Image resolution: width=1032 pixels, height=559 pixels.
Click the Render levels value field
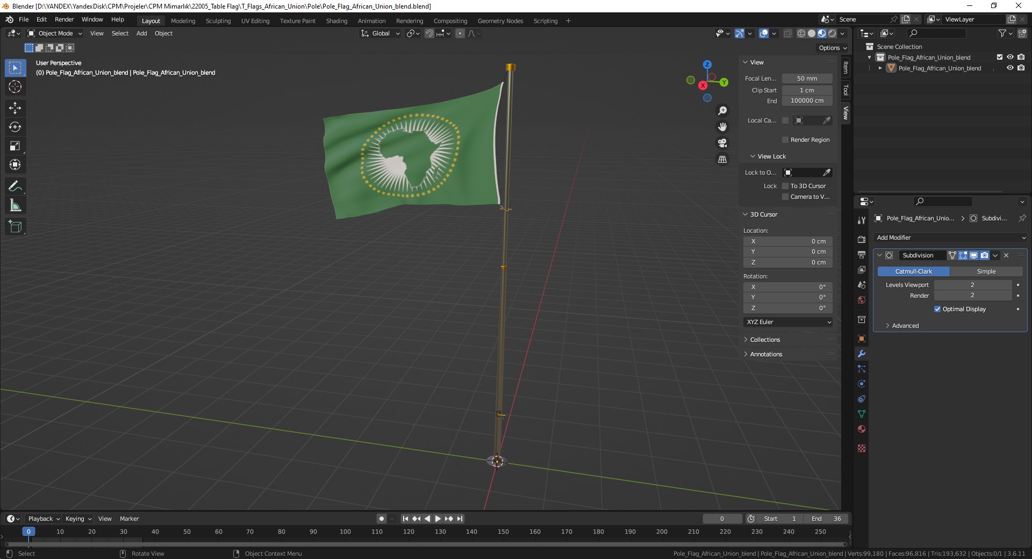(973, 296)
